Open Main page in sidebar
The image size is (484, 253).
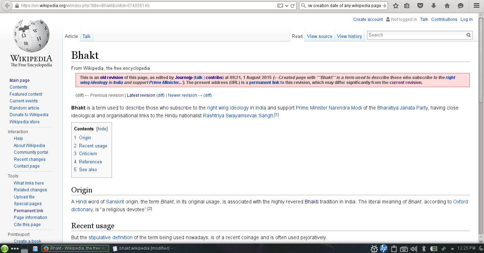[19, 80]
